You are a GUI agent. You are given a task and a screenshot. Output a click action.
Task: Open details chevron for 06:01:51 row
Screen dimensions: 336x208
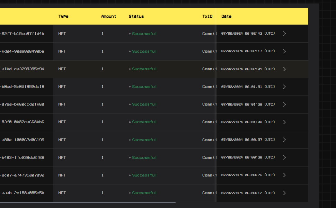(x=284, y=87)
